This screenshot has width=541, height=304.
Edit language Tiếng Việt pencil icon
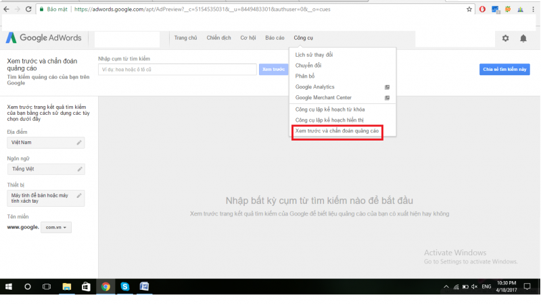coord(80,169)
